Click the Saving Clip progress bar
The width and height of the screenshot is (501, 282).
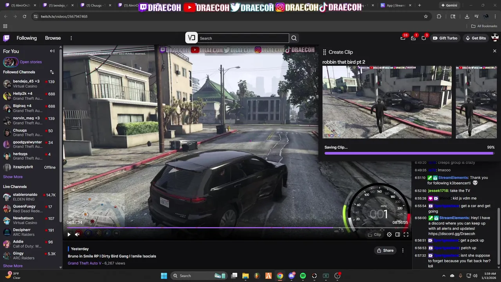tap(409, 153)
